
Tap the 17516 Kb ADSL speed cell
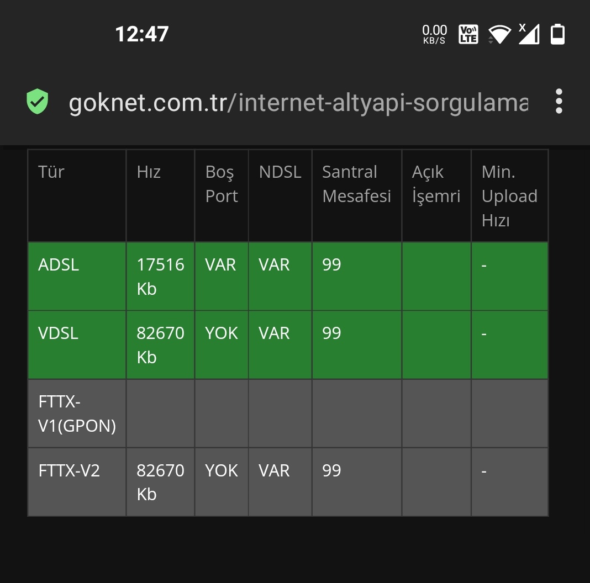(160, 277)
